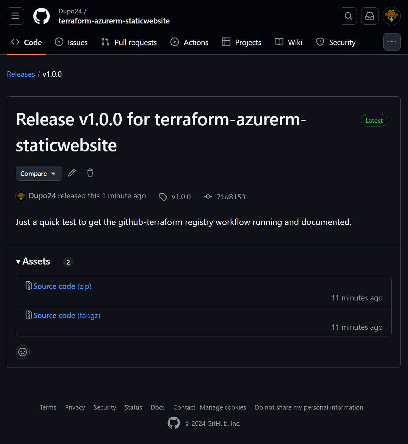Click '11 minutes ago' on zip row

pos(357,298)
